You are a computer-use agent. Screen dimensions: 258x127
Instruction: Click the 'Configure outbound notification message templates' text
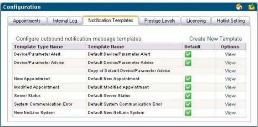click(x=79, y=39)
